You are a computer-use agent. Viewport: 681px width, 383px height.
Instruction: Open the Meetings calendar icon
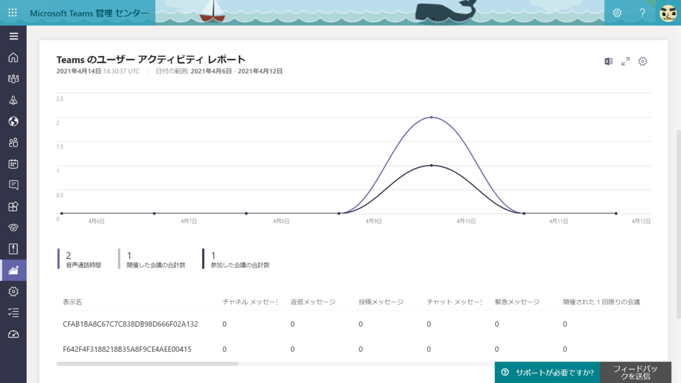[x=14, y=164]
